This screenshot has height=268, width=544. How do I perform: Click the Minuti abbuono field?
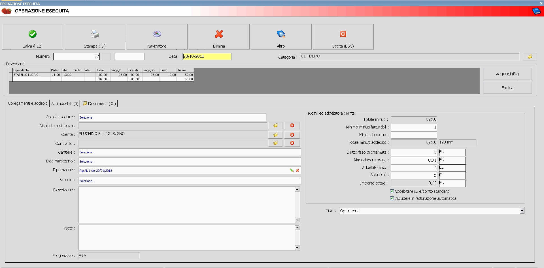(x=414, y=135)
